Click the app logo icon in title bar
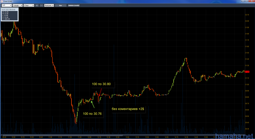Screen dimensions: 255x139 coord(2,2)
